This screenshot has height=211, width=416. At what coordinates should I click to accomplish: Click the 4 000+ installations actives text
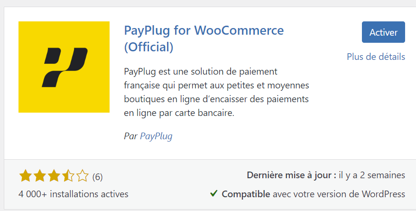(74, 194)
